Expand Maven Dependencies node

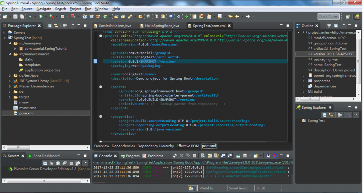pos(10,86)
